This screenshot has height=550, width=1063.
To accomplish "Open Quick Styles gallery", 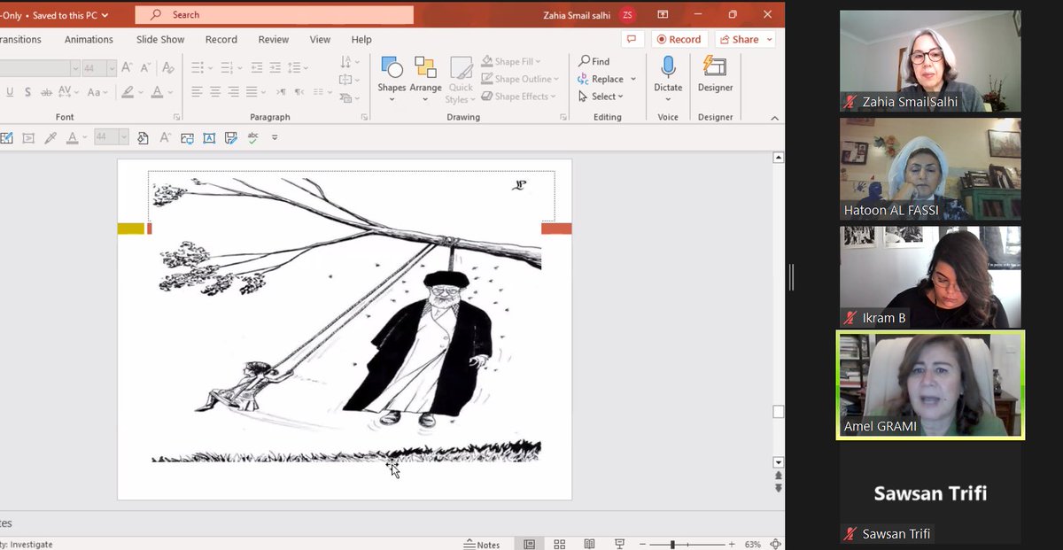I will click(461, 78).
